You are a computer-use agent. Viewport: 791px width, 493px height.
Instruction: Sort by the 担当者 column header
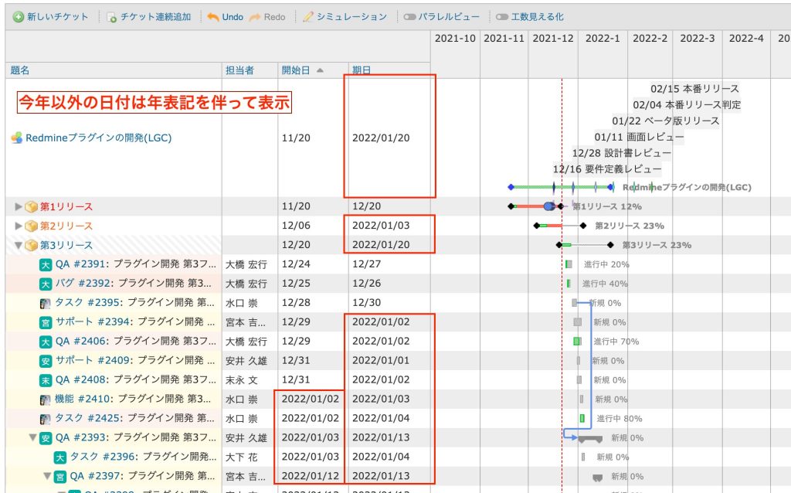239,70
